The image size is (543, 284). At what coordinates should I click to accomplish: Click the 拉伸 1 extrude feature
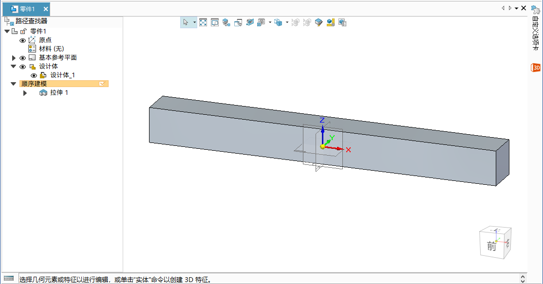(59, 92)
